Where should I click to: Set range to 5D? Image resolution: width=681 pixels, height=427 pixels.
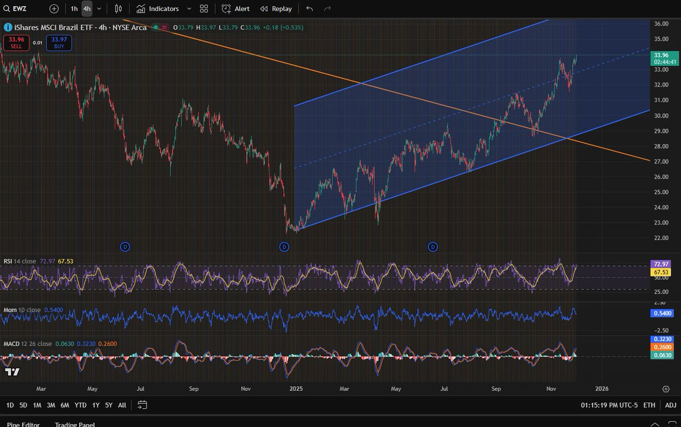coord(23,405)
